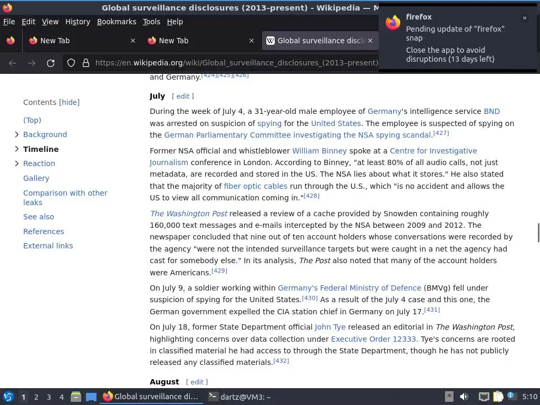Click the page vertical scrollbar thumb
Image resolution: width=540 pixels, height=405 pixels.
coord(538,233)
